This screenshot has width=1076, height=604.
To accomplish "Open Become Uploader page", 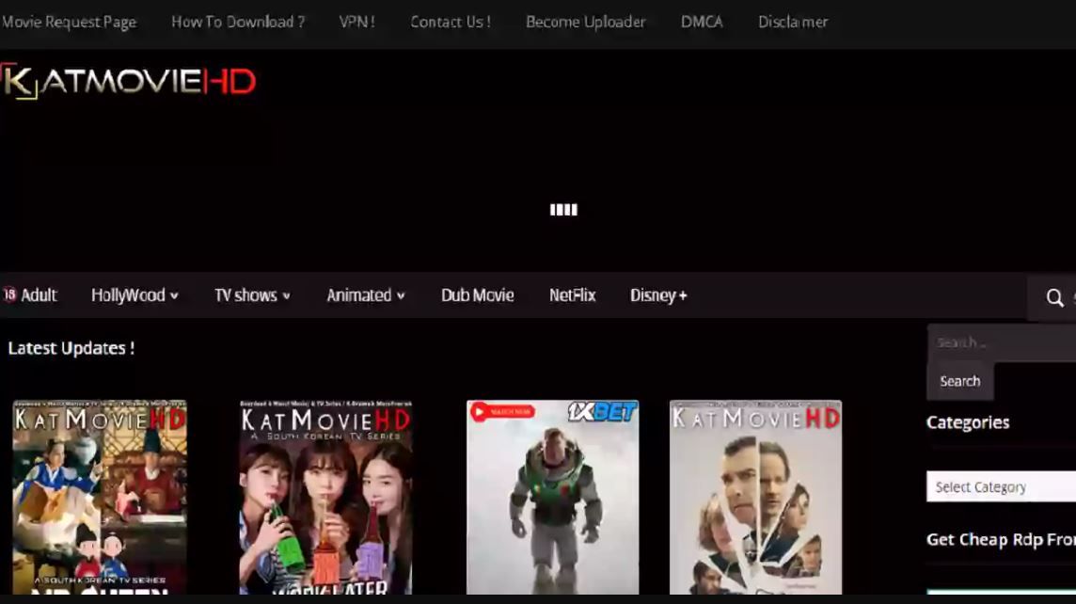I will point(585,22).
